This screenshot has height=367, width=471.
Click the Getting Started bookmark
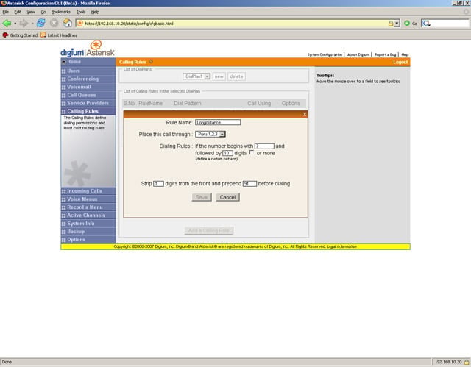coord(20,35)
